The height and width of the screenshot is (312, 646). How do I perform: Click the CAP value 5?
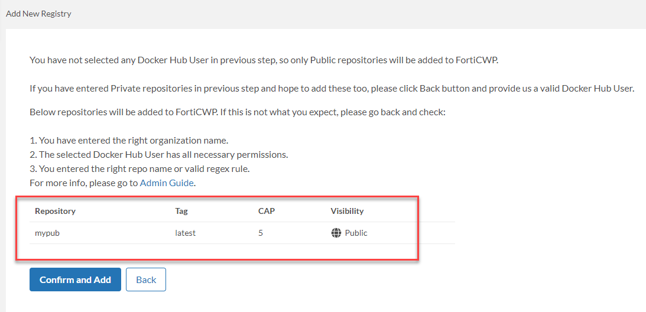(261, 233)
